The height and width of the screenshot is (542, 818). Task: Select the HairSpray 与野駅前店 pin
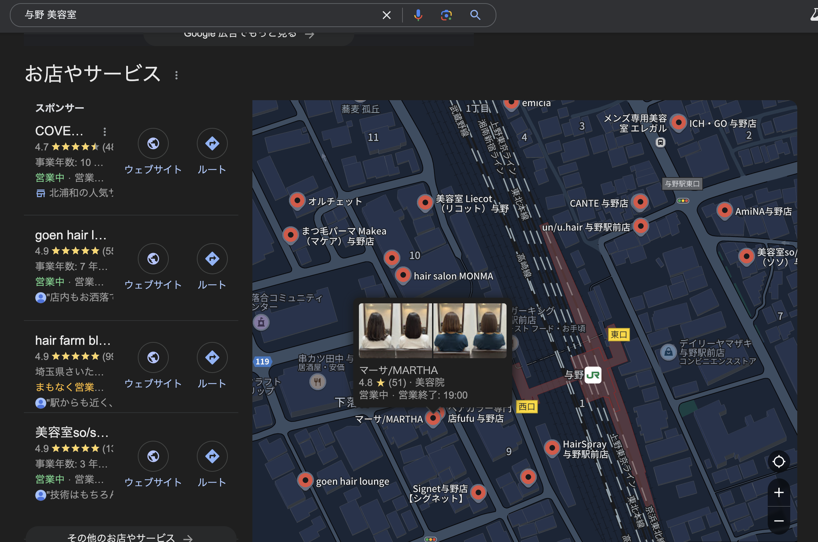[552, 449]
